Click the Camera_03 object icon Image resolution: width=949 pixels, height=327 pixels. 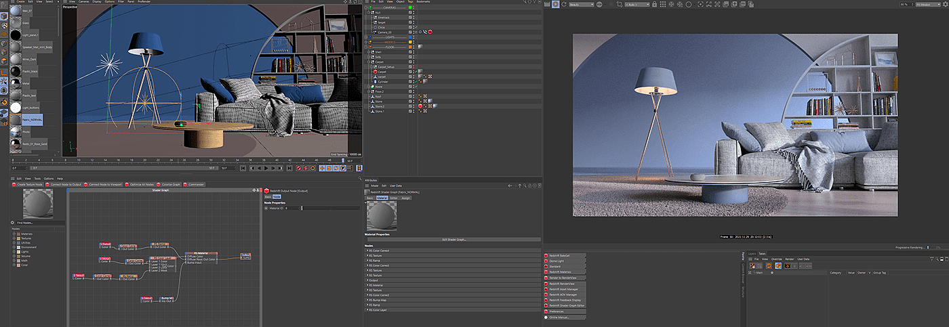[375, 32]
